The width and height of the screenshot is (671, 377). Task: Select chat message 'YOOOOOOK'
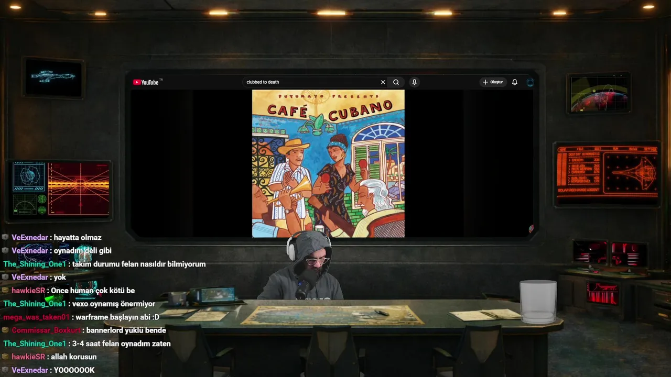point(74,370)
